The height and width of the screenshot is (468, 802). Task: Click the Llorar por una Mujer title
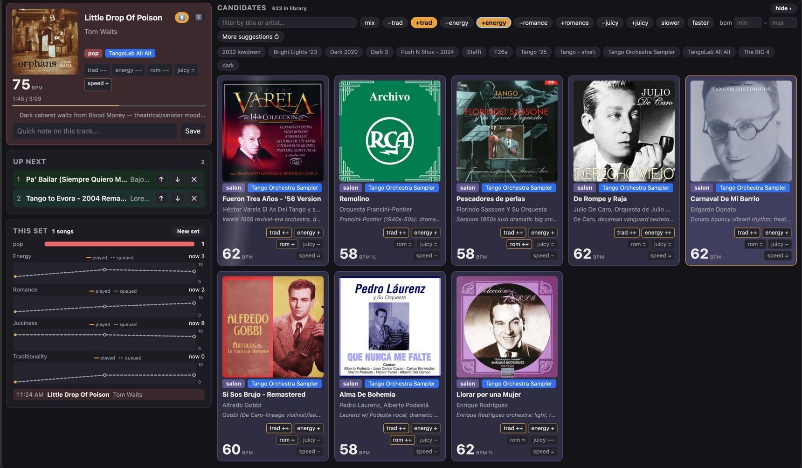click(489, 394)
